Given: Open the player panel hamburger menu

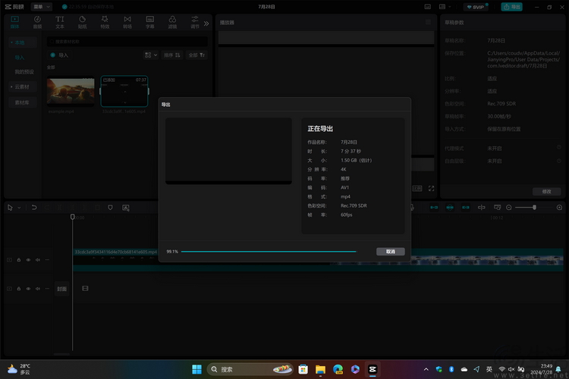Looking at the screenshot, I should pos(428,22).
